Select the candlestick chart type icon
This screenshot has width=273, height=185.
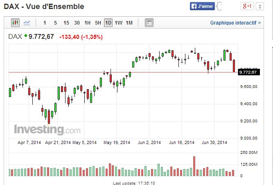click(x=16, y=23)
